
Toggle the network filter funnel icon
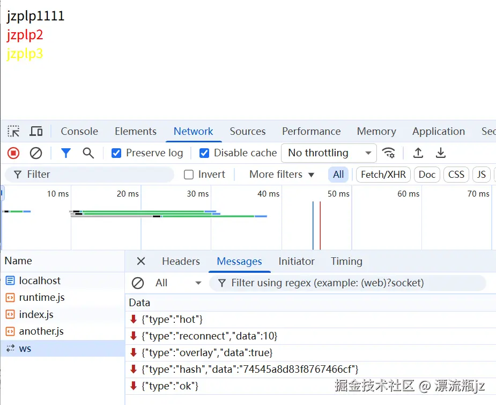click(x=66, y=153)
